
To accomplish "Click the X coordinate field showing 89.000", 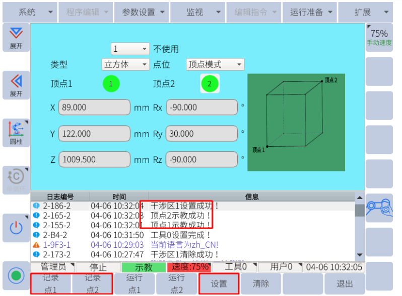I will tap(94, 108).
